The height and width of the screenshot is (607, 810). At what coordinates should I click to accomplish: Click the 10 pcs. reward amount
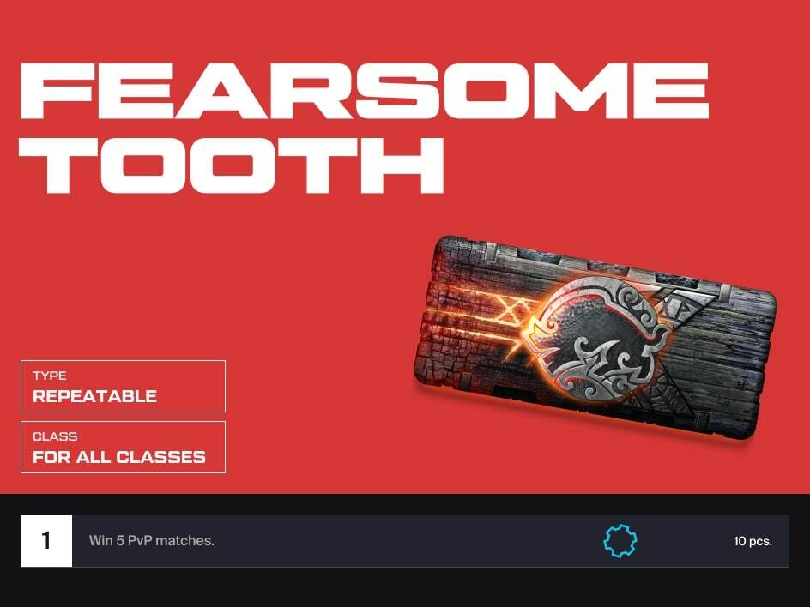point(753,541)
